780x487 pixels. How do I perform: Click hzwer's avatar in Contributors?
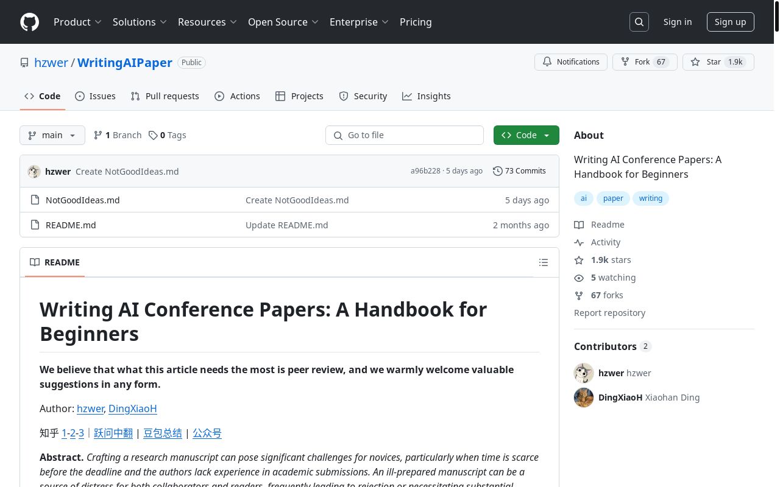584,373
